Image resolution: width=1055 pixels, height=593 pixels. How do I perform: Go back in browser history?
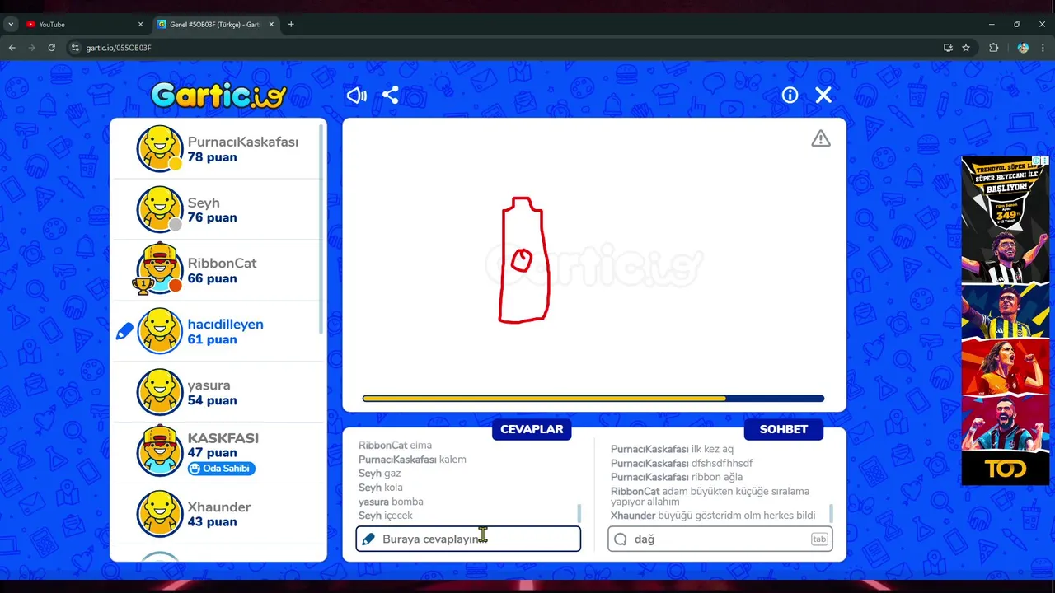[x=12, y=48]
